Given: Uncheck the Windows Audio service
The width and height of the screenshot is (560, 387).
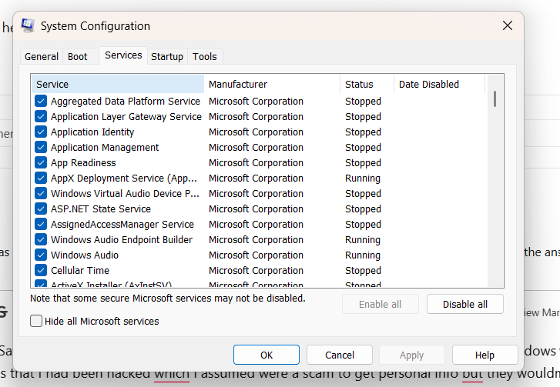Looking at the screenshot, I should [x=41, y=255].
